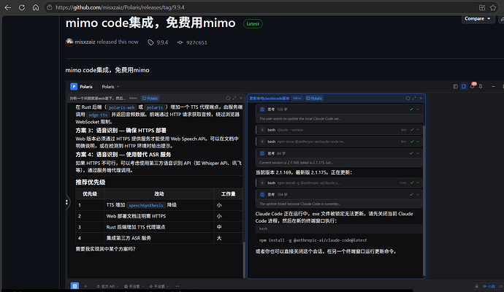Expand the left session panel to fullscreen
This screenshot has height=292, width=504.
(x=234, y=99)
